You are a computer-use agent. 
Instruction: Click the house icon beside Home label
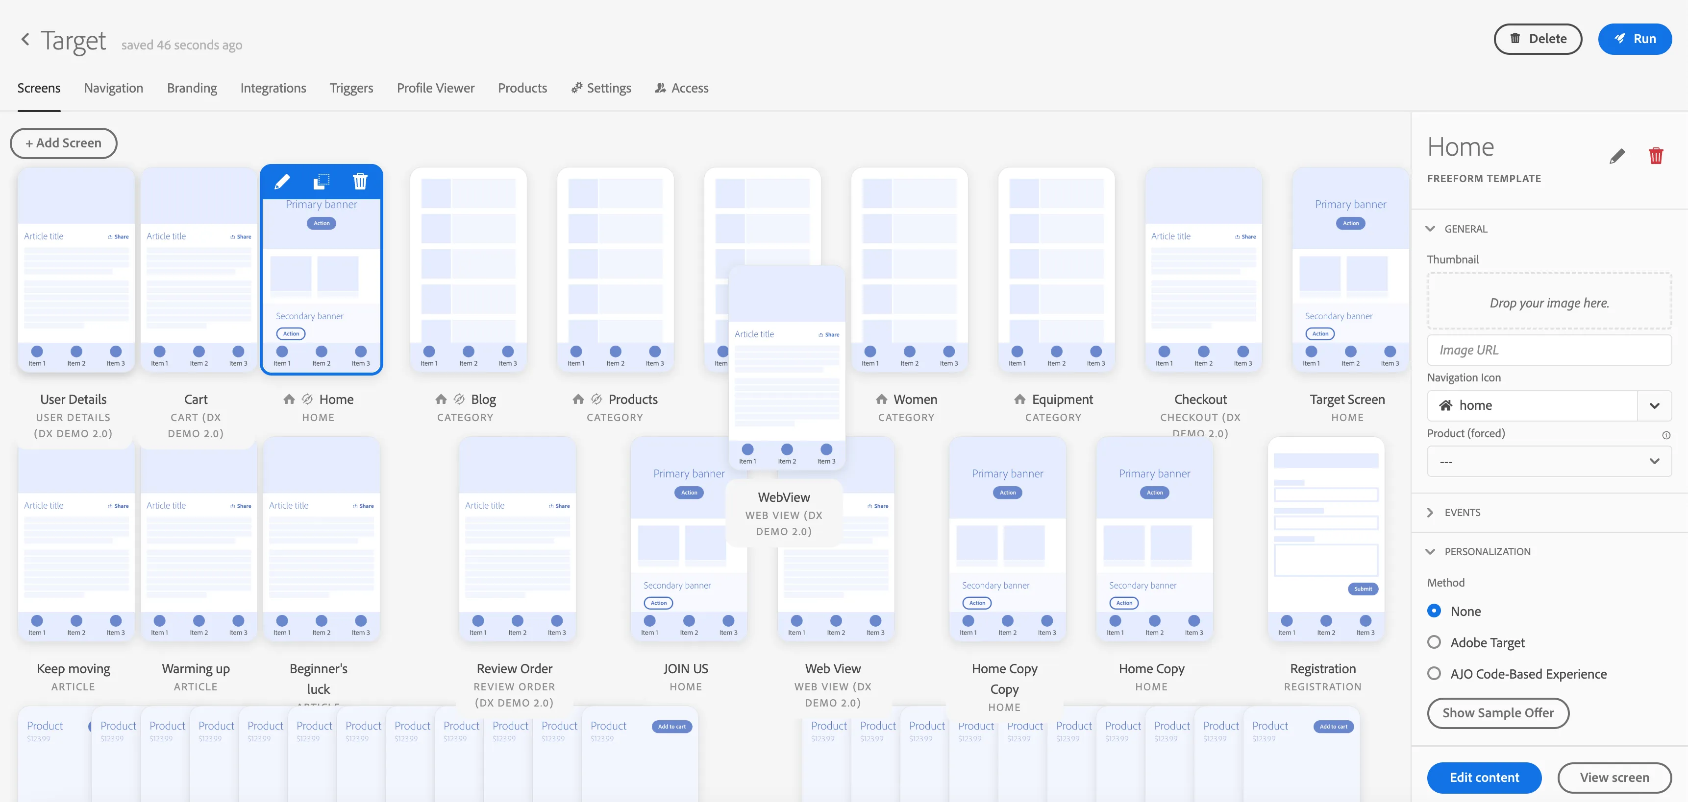[x=289, y=399]
